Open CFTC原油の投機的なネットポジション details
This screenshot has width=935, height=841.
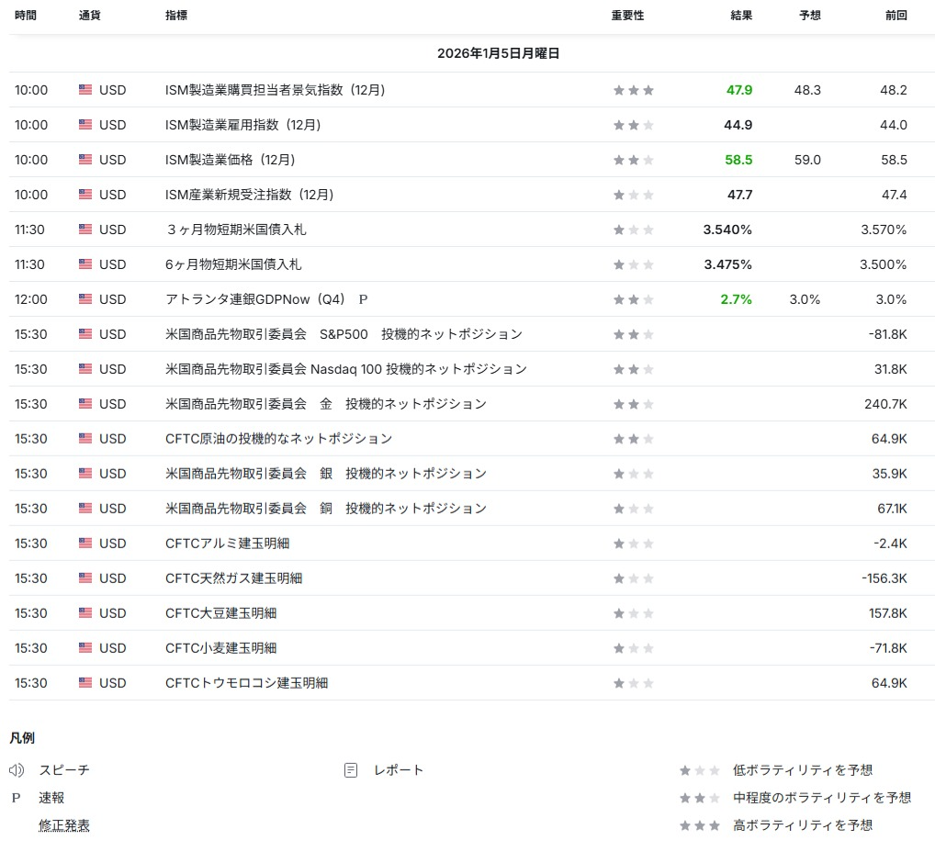point(278,439)
